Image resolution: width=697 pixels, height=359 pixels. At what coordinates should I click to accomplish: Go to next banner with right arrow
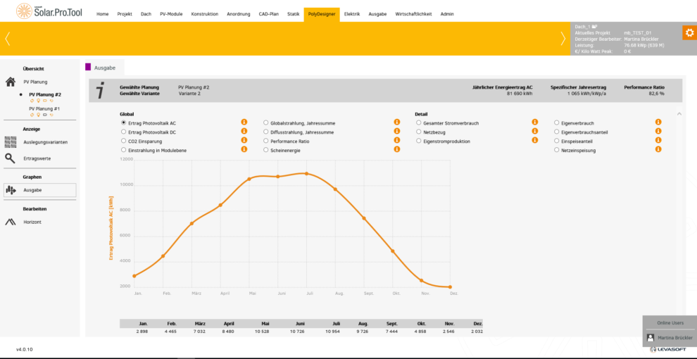pos(563,39)
